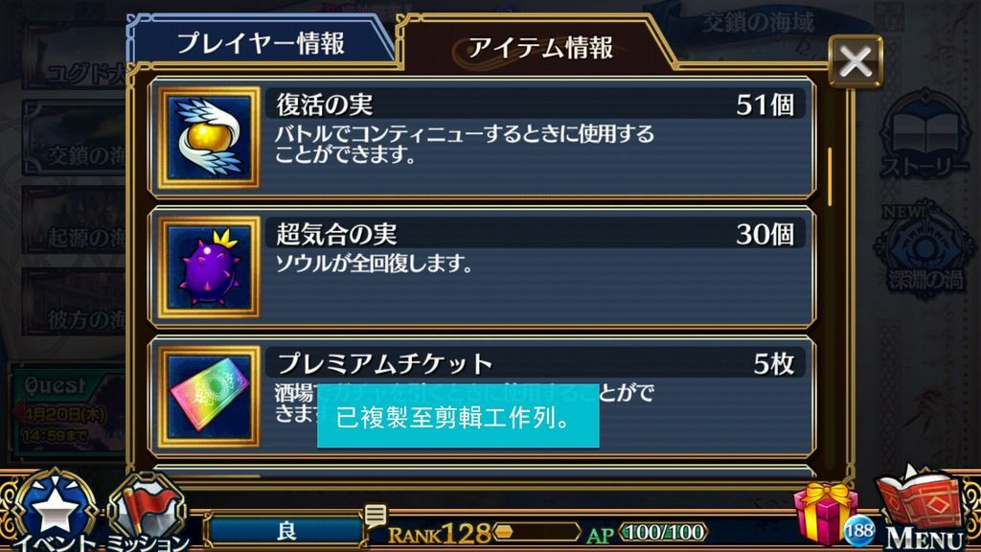Select the 復活の実 item row

coord(482,138)
